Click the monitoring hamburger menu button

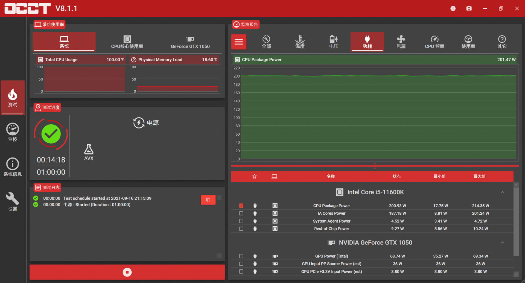pyautogui.click(x=239, y=42)
